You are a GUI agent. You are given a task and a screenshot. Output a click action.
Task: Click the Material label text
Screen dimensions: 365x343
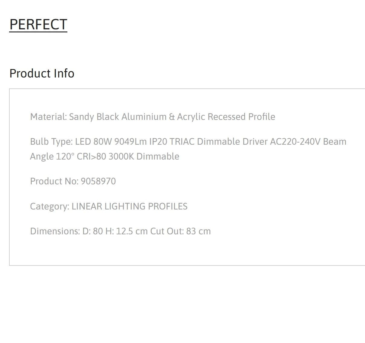[x=48, y=117]
